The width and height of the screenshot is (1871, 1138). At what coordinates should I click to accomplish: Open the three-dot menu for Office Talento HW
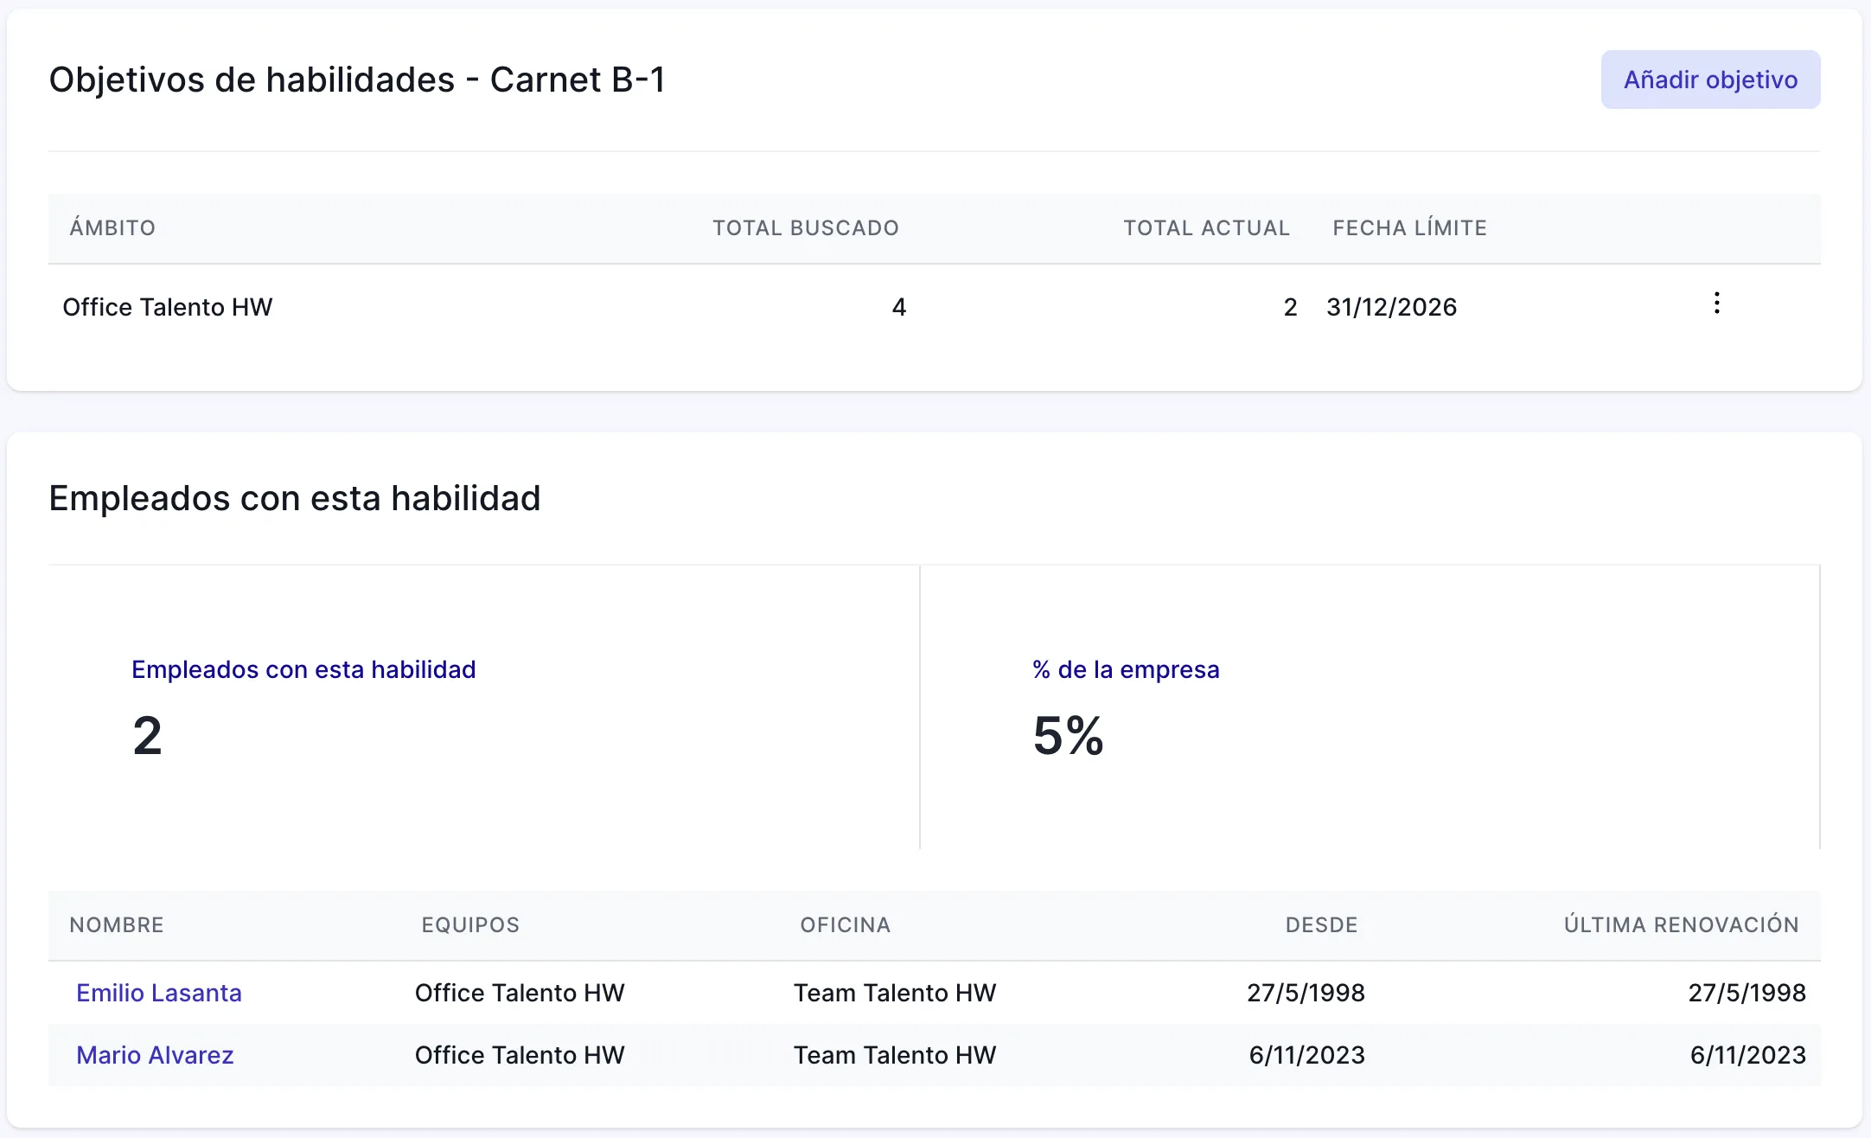tap(1716, 304)
